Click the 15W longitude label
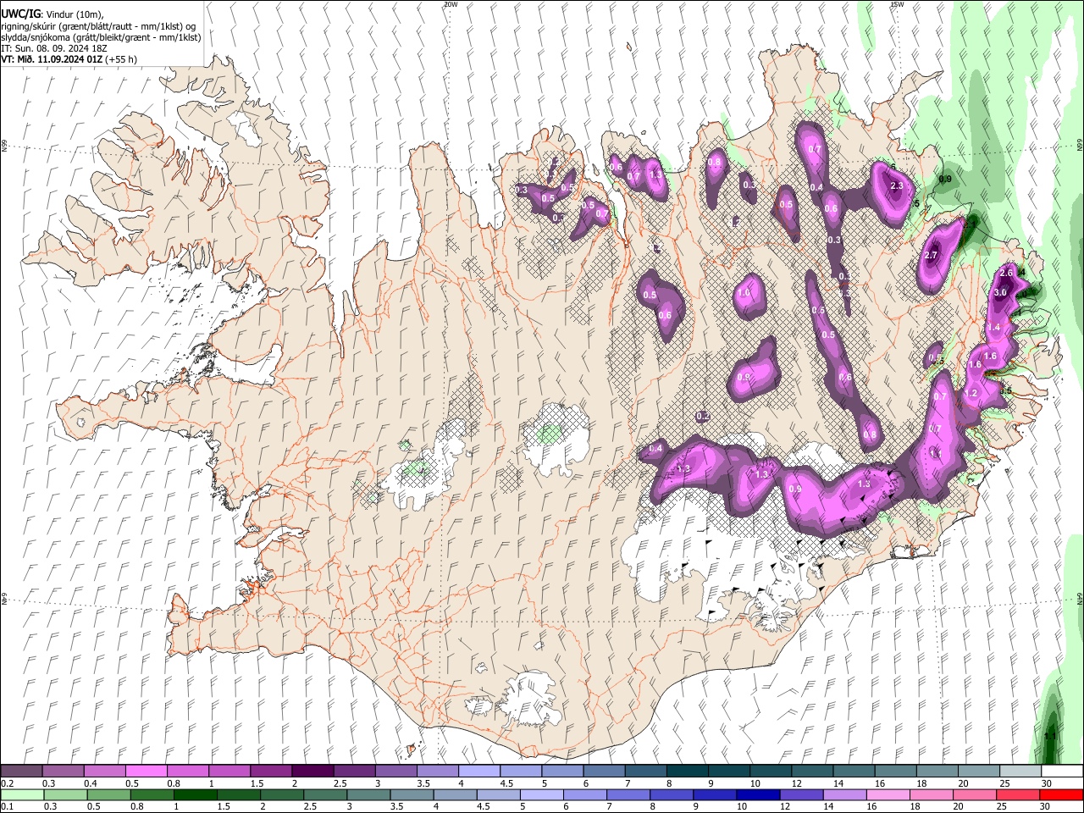The image size is (1084, 813). pos(898,4)
